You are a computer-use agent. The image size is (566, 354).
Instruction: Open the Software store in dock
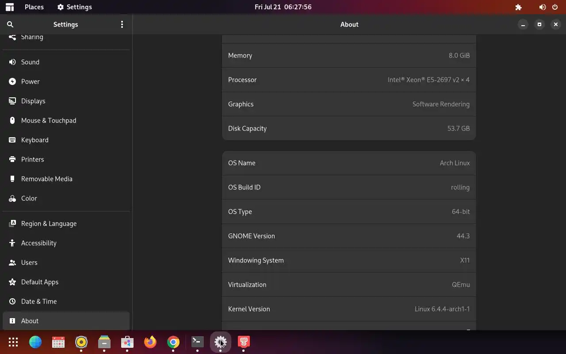click(x=127, y=342)
